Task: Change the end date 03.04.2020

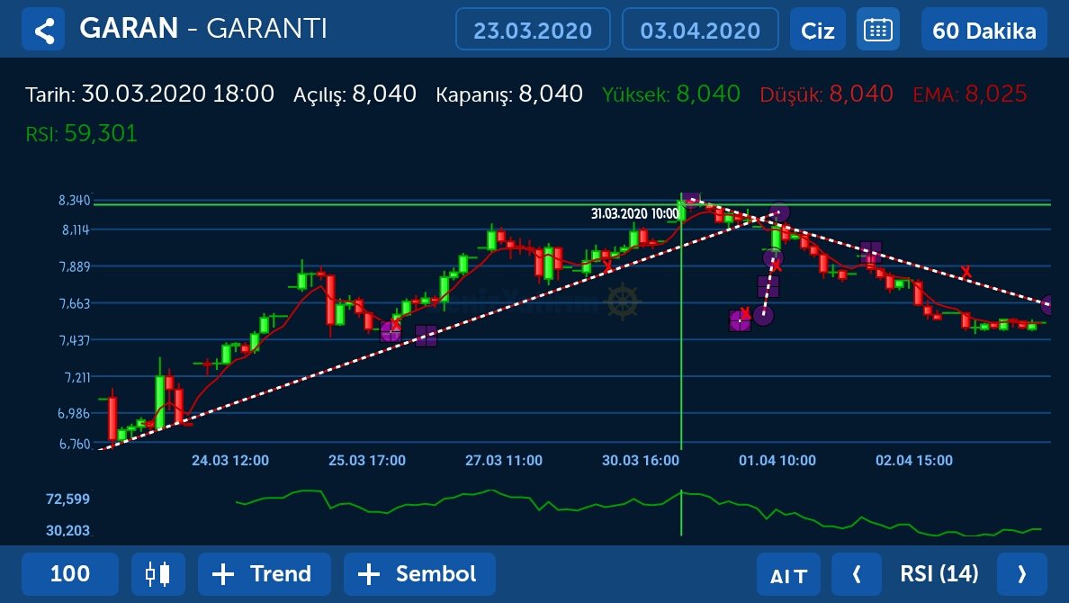Action: tap(700, 30)
